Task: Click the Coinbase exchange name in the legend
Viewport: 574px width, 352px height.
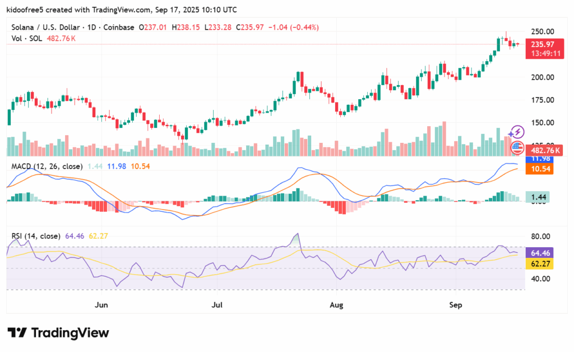Action: (x=118, y=26)
